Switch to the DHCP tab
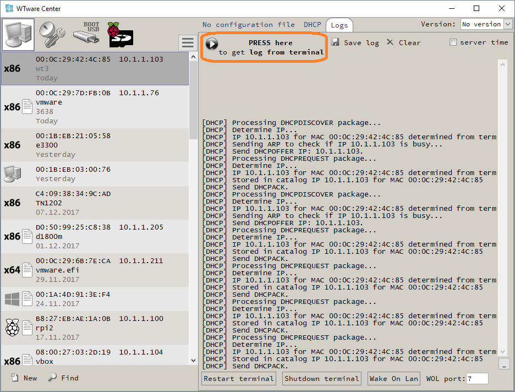 point(313,25)
